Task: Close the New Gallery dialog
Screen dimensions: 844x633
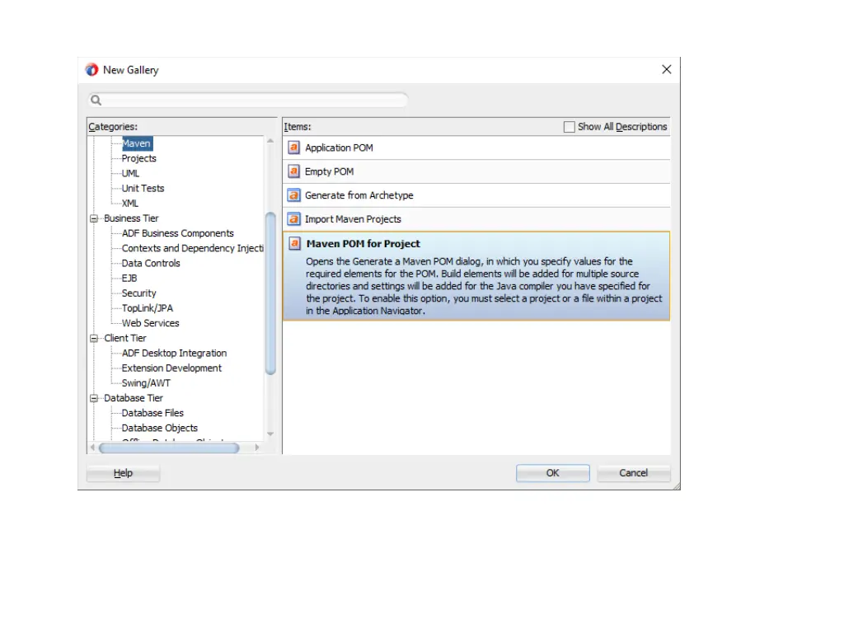Action: point(667,70)
